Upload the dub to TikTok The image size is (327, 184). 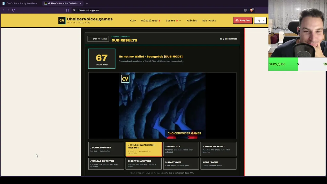click(106, 164)
